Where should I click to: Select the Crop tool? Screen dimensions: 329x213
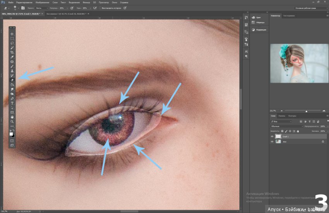click(12, 52)
